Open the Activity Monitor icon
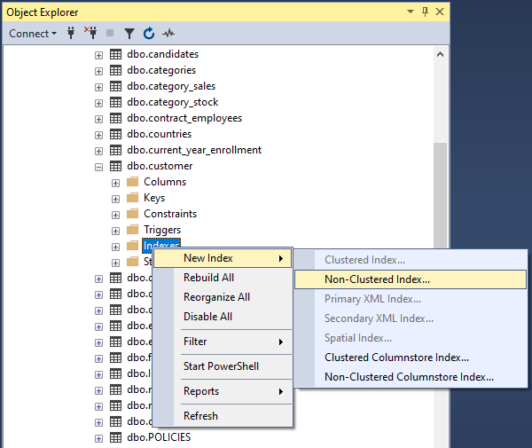Screen dimensions: 532x448 click(x=168, y=34)
